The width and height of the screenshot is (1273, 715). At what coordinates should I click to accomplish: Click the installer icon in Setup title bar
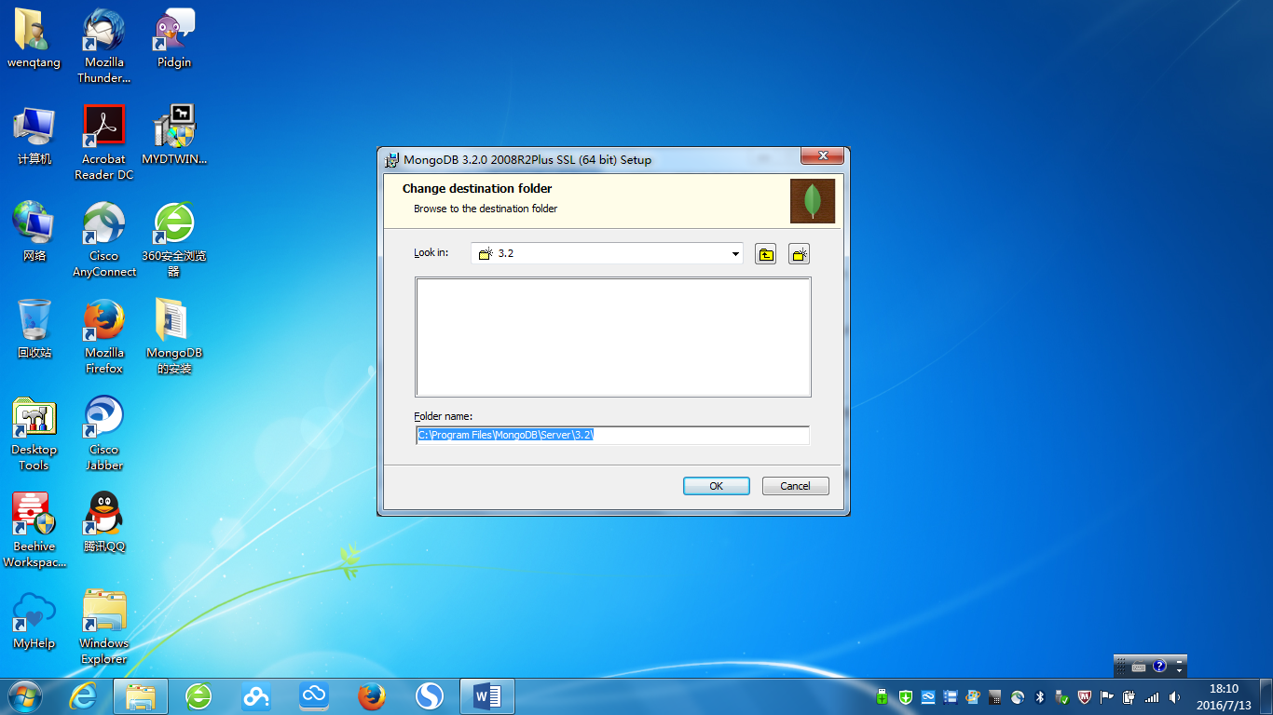[x=393, y=159]
